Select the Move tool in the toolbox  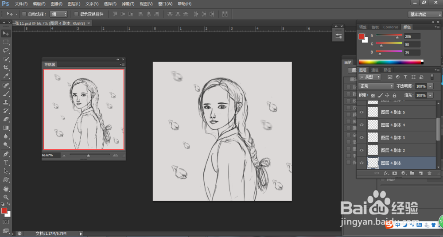click(6, 34)
